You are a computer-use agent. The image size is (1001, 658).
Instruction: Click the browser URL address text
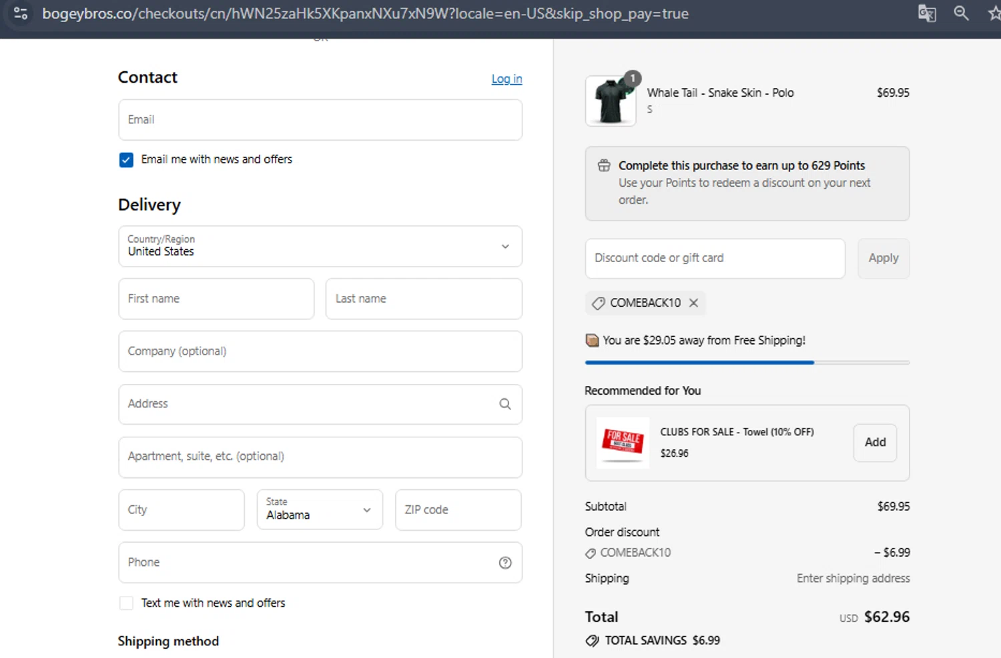tap(365, 13)
